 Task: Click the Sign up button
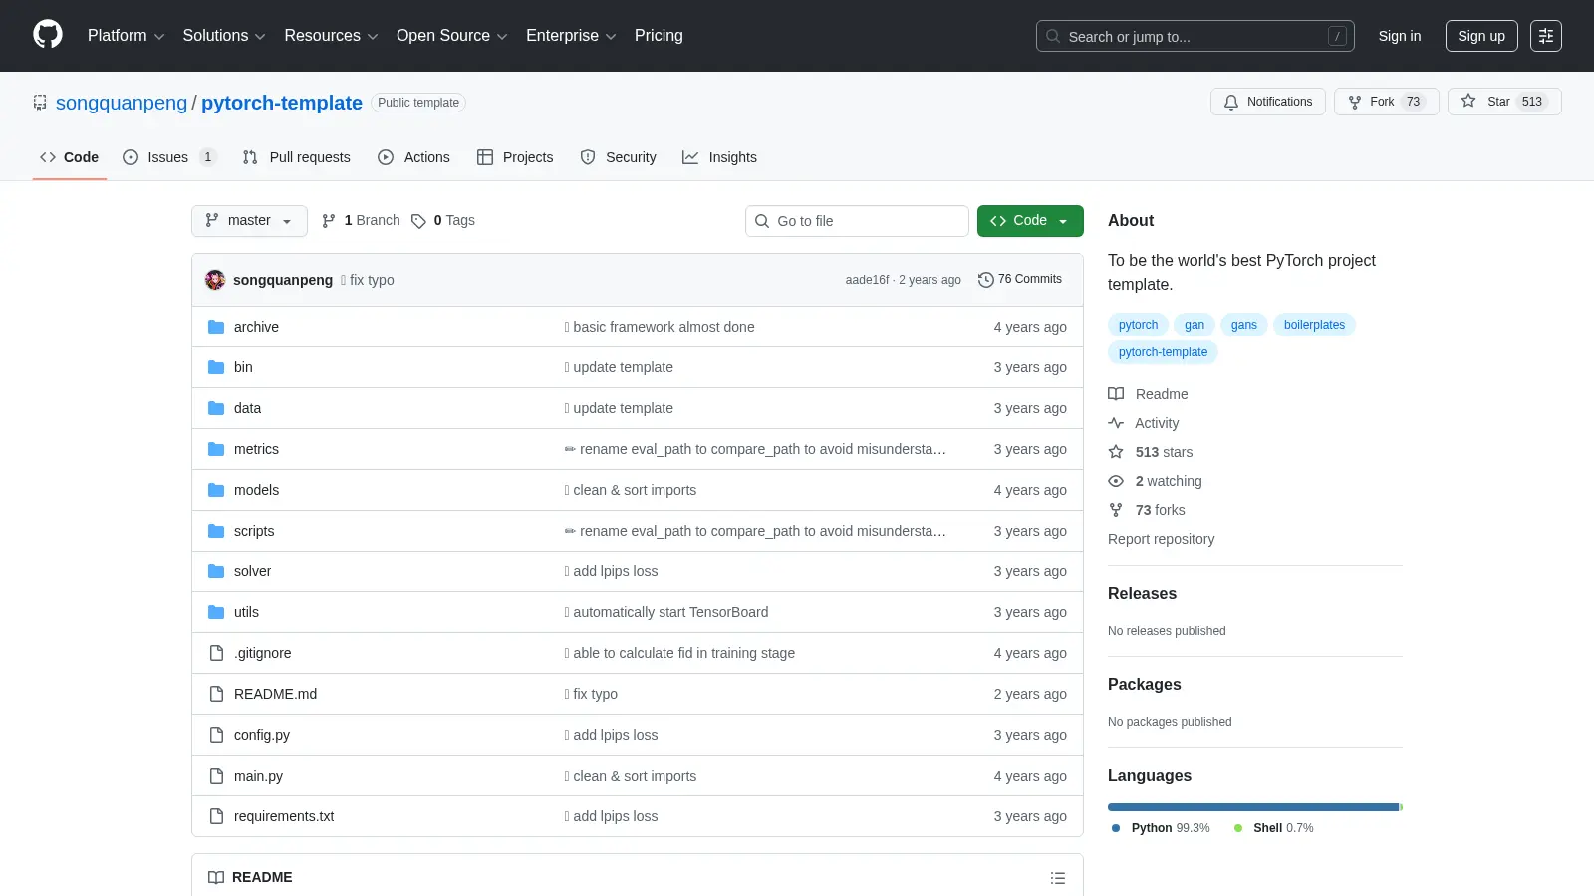1481,36
